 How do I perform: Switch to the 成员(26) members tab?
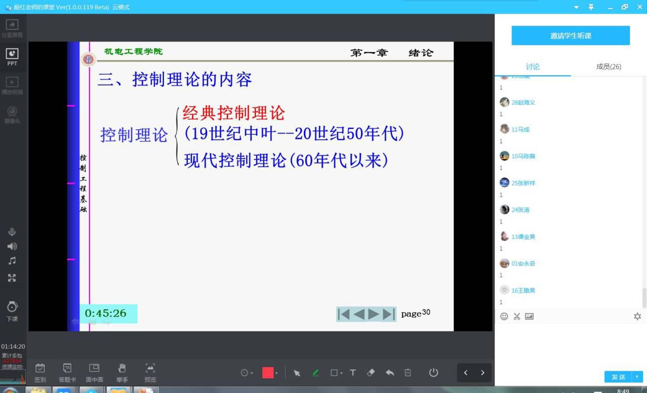point(609,67)
